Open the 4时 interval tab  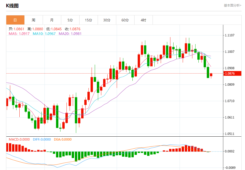[143, 20]
